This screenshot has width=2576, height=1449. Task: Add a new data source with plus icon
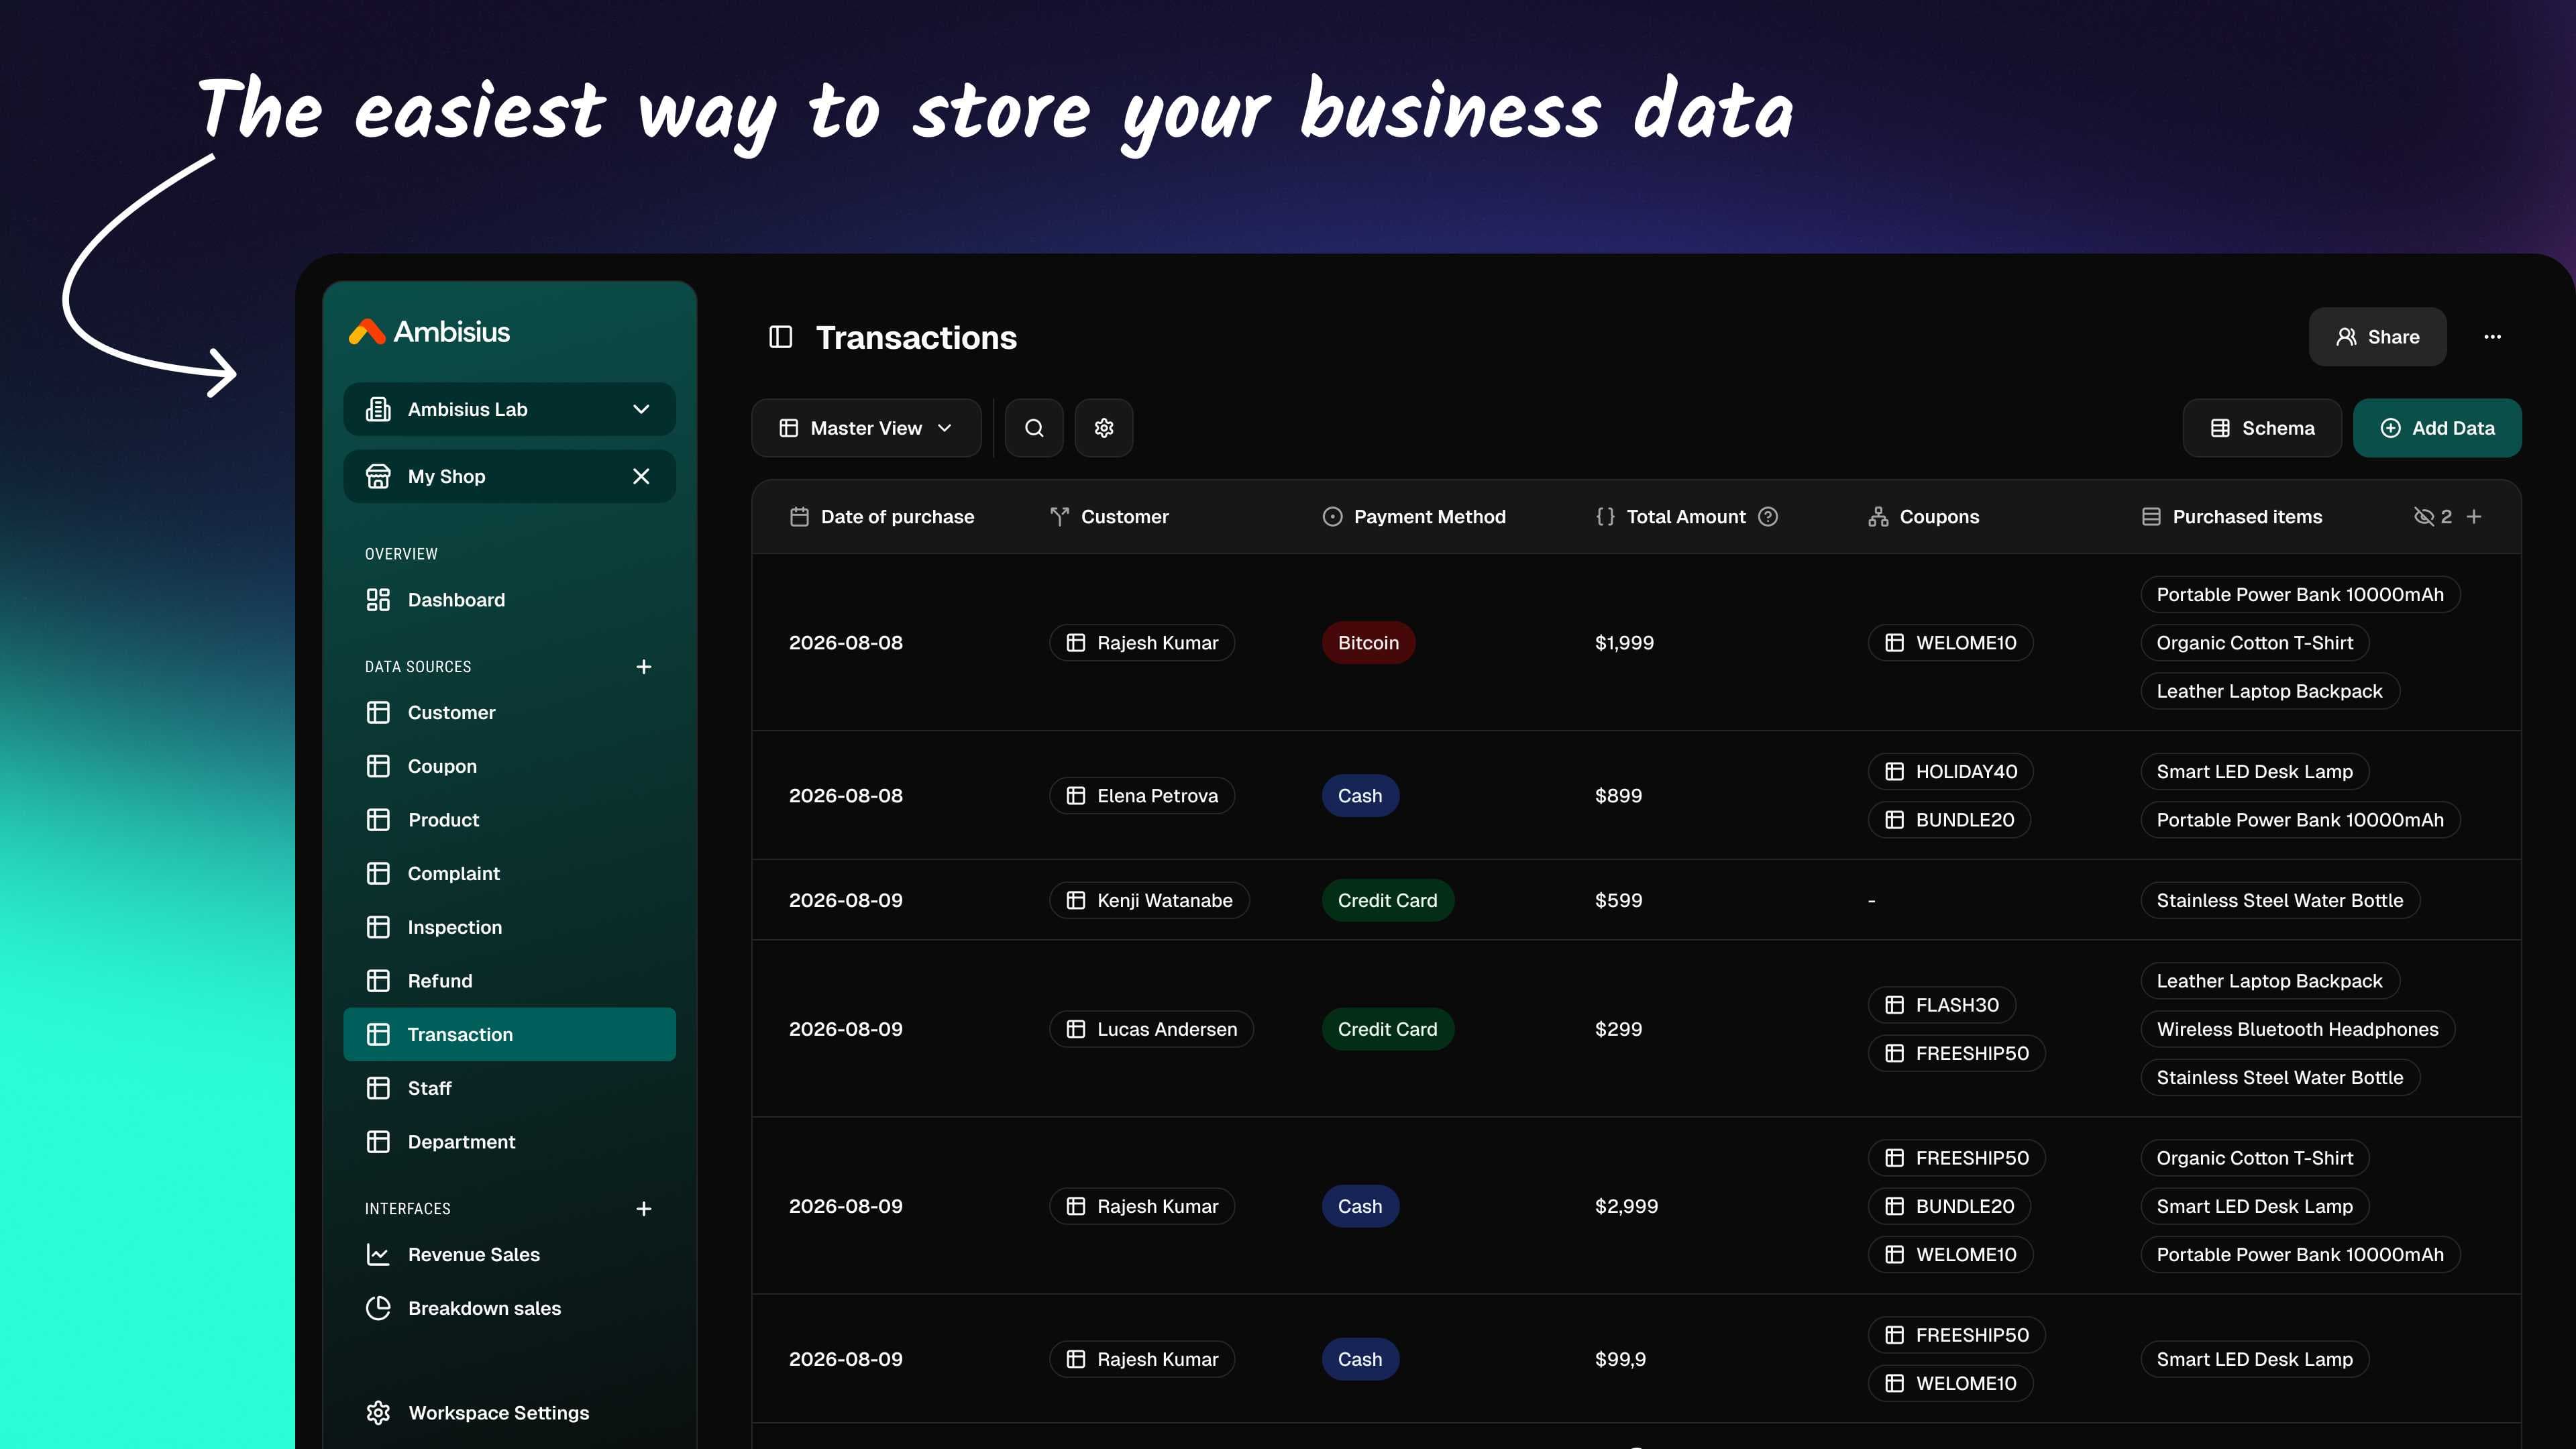pyautogui.click(x=644, y=667)
